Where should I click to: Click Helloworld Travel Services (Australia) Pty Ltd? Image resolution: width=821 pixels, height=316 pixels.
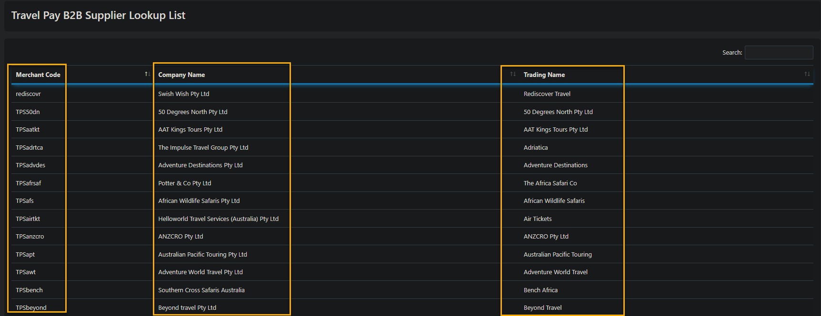pos(218,219)
